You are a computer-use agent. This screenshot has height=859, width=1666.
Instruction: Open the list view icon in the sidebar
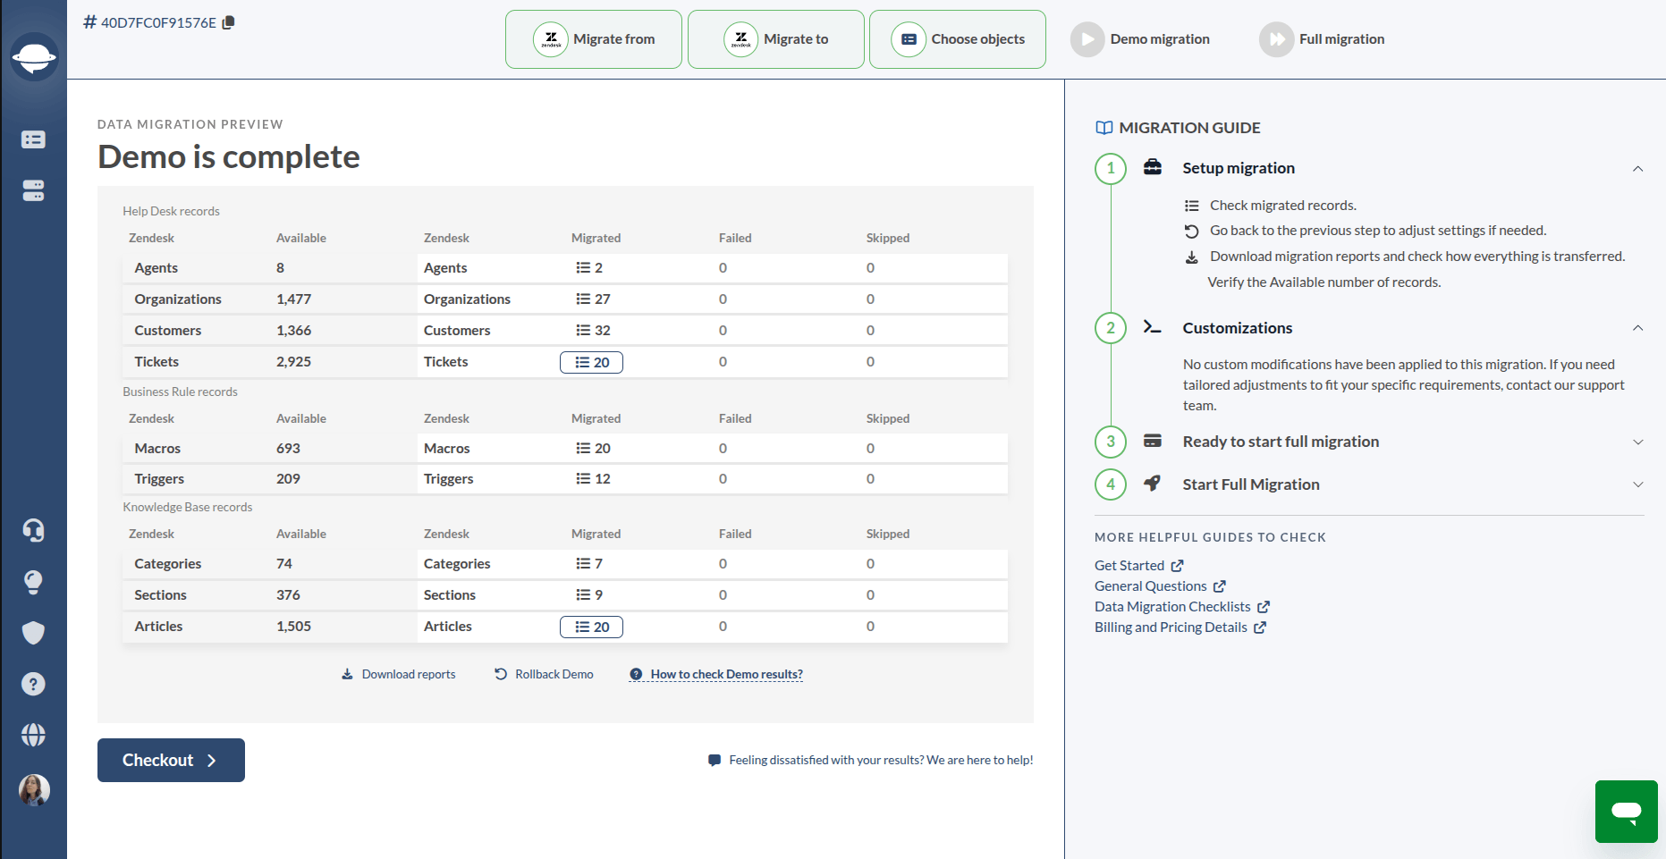(33, 139)
